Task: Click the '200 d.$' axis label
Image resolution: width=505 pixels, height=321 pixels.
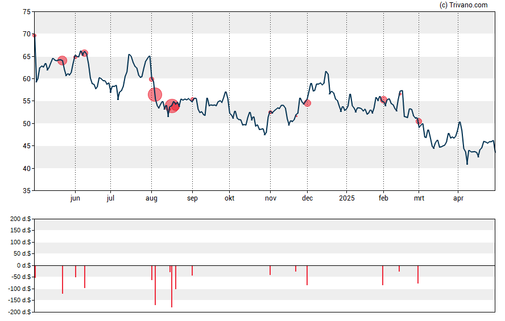Action: click(20, 219)
